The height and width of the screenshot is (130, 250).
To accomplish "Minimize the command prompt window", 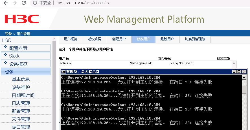I will point(234,72).
